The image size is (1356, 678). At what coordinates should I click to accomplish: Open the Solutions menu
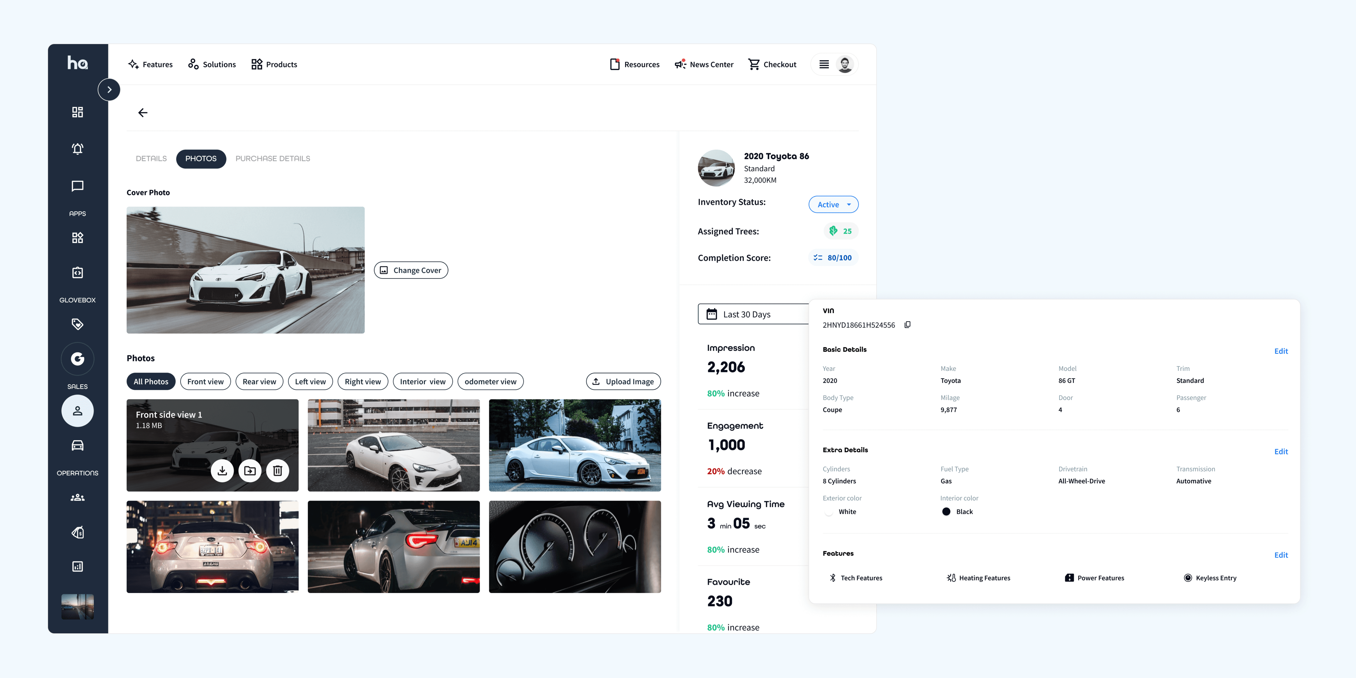tap(212, 64)
